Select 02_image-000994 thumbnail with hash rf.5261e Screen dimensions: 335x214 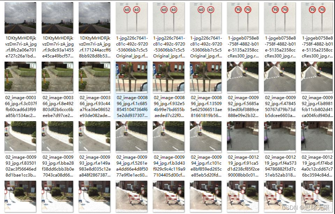pyautogui.click(x=132, y=137)
